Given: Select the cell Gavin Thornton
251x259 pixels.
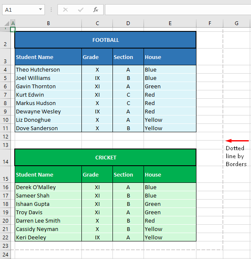Looking at the screenshot, I should pos(48,86).
